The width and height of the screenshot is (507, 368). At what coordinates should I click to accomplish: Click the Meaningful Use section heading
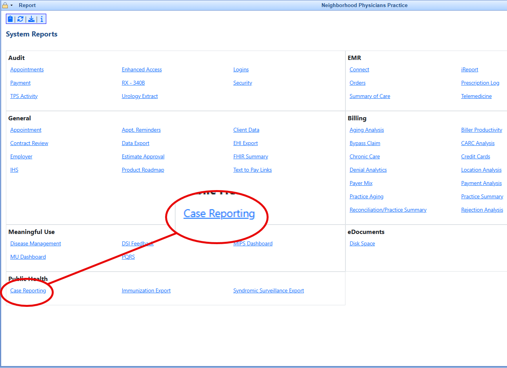32,232
